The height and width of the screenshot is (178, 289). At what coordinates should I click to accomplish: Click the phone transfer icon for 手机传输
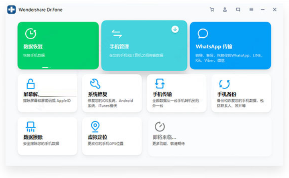tap(160, 84)
